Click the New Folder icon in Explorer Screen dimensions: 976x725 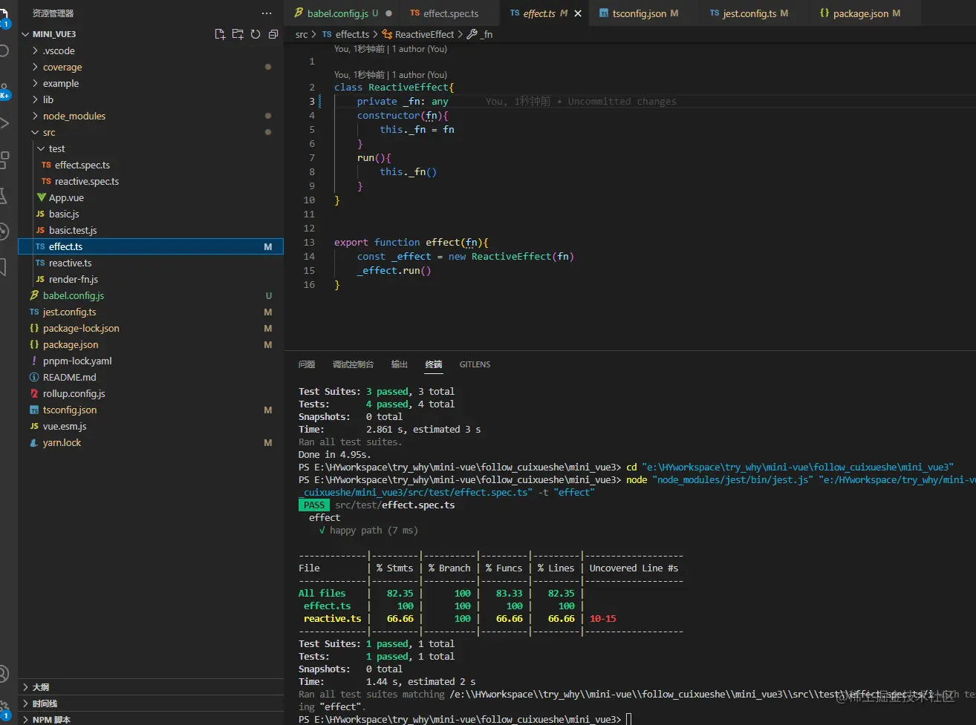click(238, 34)
